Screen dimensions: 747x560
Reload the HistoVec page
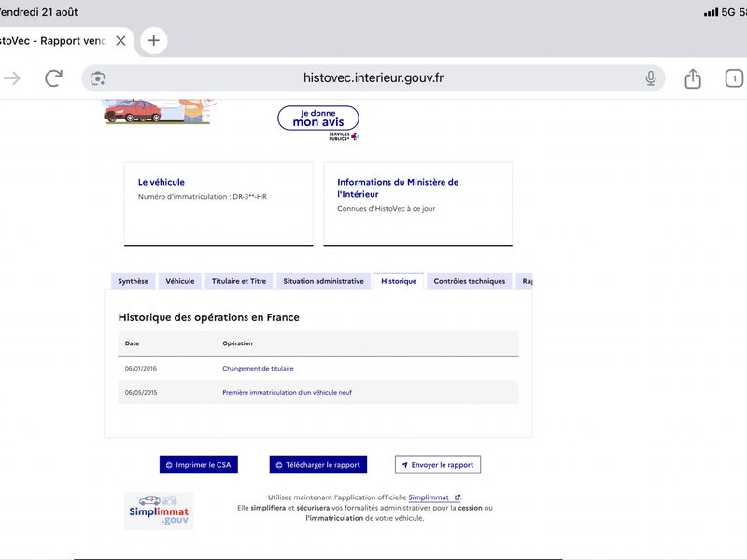click(x=53, y=78)
